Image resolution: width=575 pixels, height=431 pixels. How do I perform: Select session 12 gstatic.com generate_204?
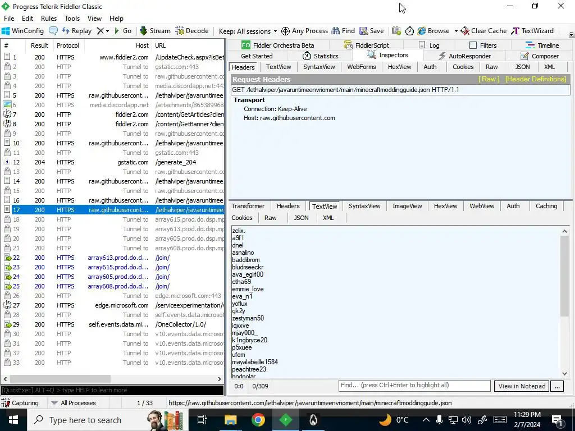[x=112, y=162]
